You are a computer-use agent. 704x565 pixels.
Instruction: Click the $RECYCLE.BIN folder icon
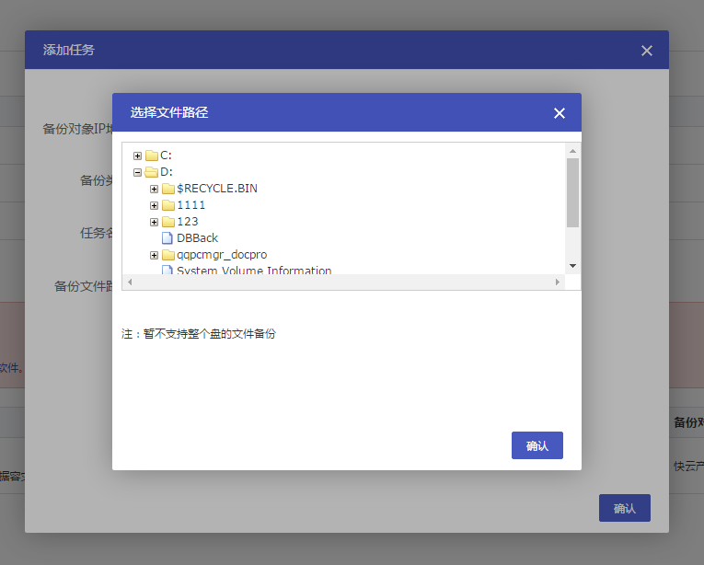168,189
